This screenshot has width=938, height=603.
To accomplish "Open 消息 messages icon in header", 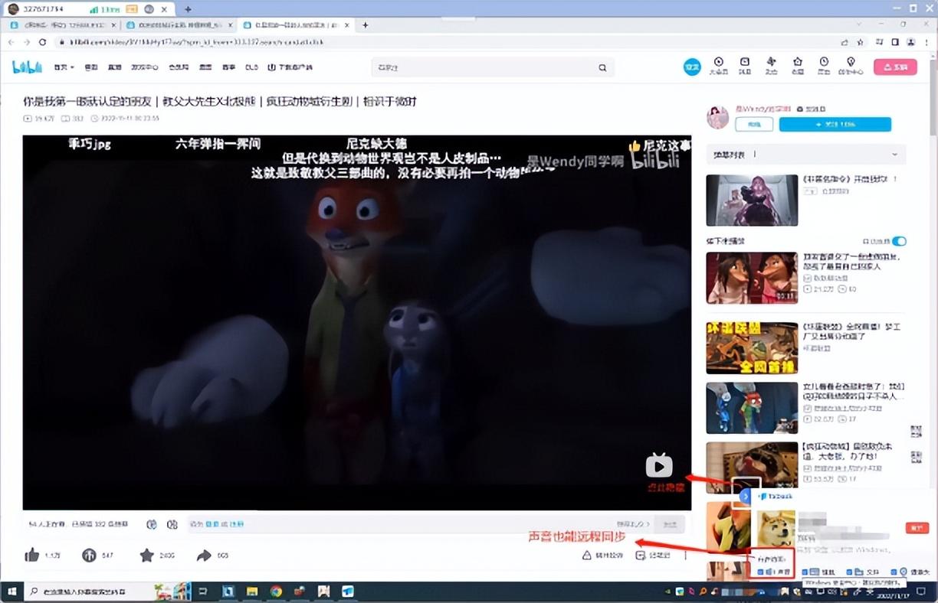I will 744,66.
